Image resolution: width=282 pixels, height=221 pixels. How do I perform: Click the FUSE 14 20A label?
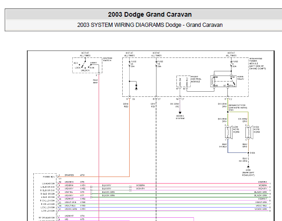160,64
